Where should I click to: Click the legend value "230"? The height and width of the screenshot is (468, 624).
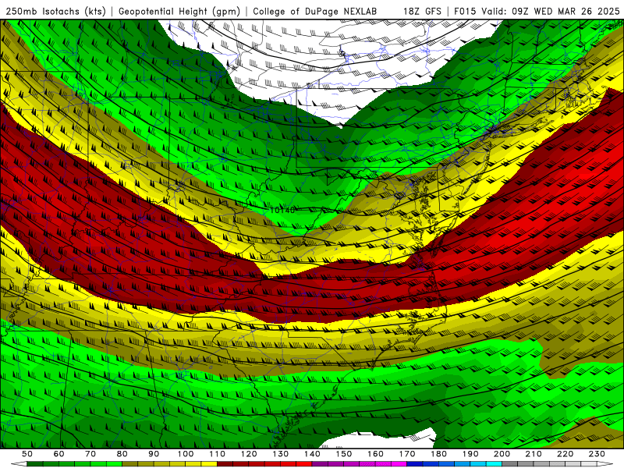click(x=597, y=454)
